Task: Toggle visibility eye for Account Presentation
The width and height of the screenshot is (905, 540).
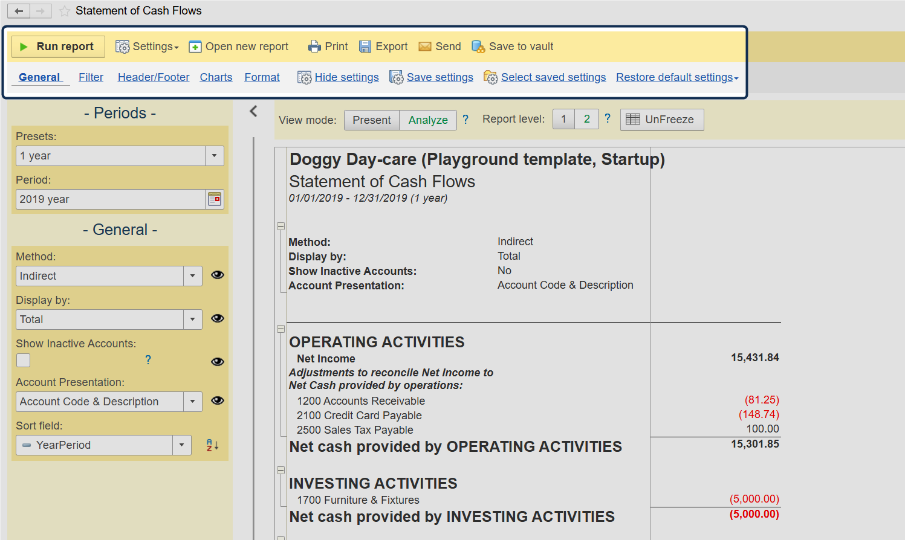Action: (x=218, y=400)
